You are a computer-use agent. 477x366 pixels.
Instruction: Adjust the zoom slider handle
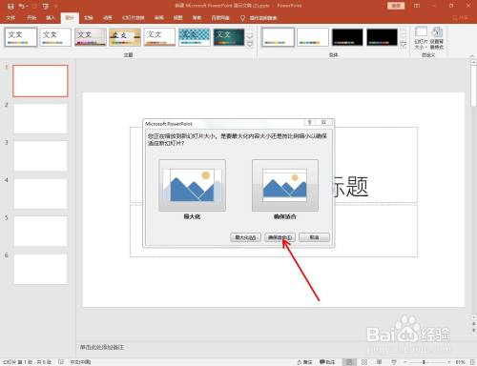pos(424,362)
